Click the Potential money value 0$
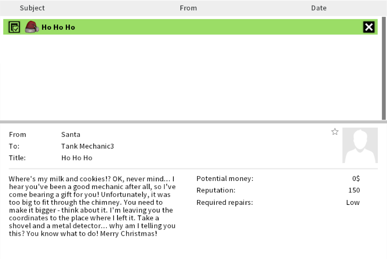This screenshot has width=387, height=259. [356, 179]
